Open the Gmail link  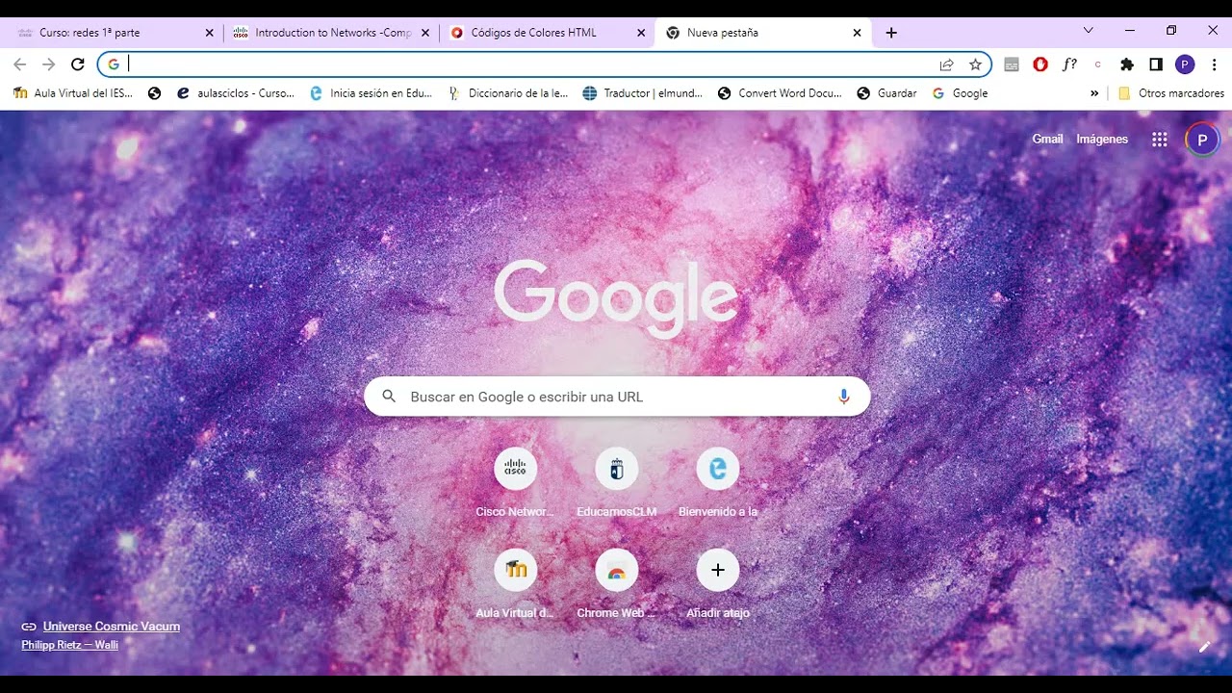(1047, 140)
